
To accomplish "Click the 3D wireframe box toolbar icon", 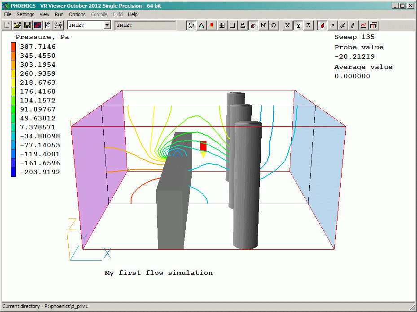I will [374, 26].
